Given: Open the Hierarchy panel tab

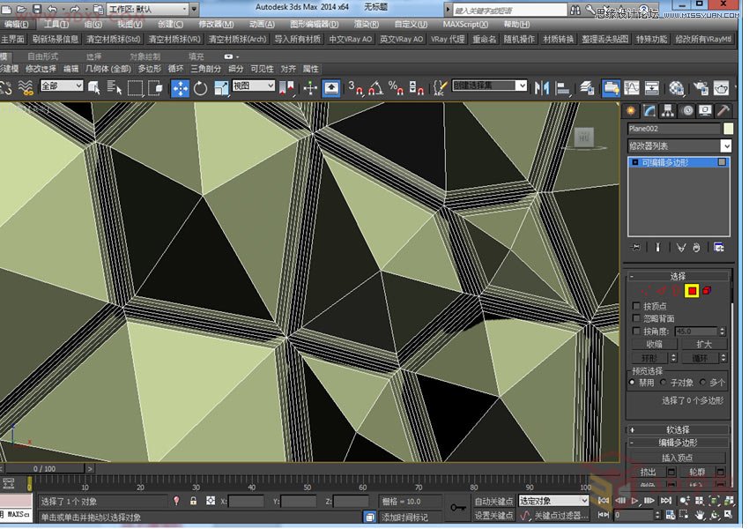Looking at the screenshot, I should coord(669,110).
